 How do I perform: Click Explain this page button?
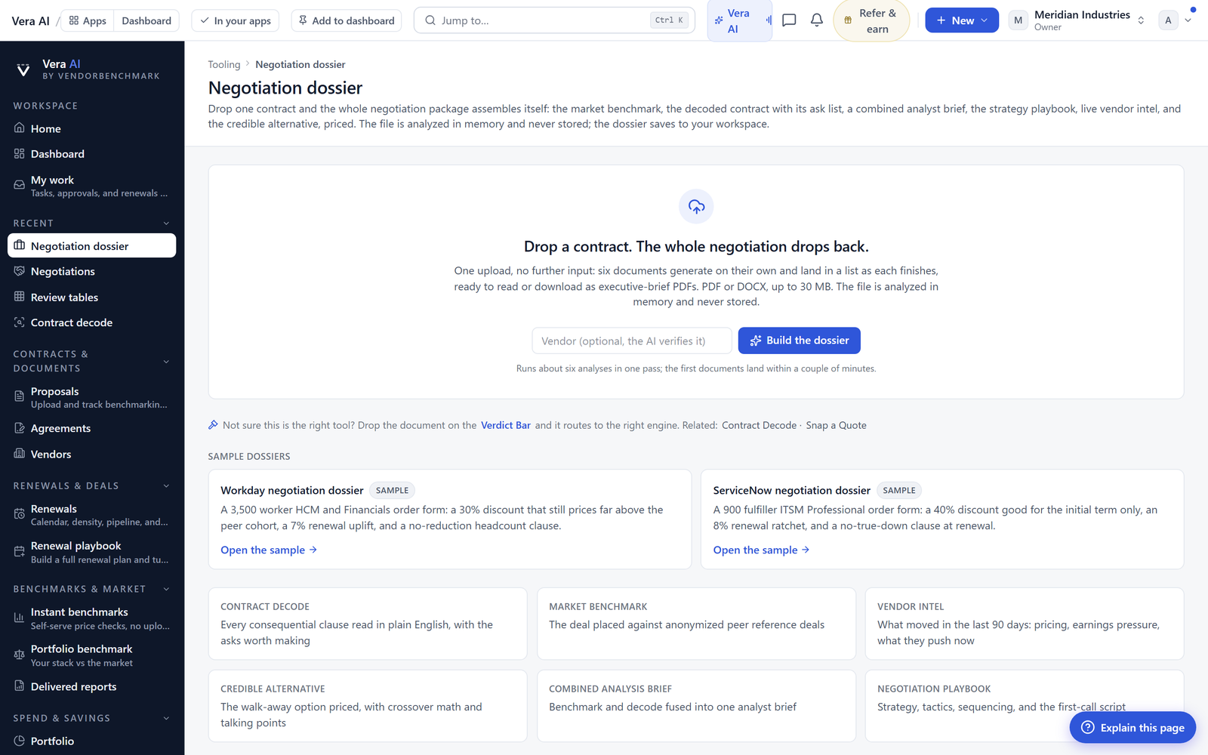pyautogui.click(x=1132, y=727)
